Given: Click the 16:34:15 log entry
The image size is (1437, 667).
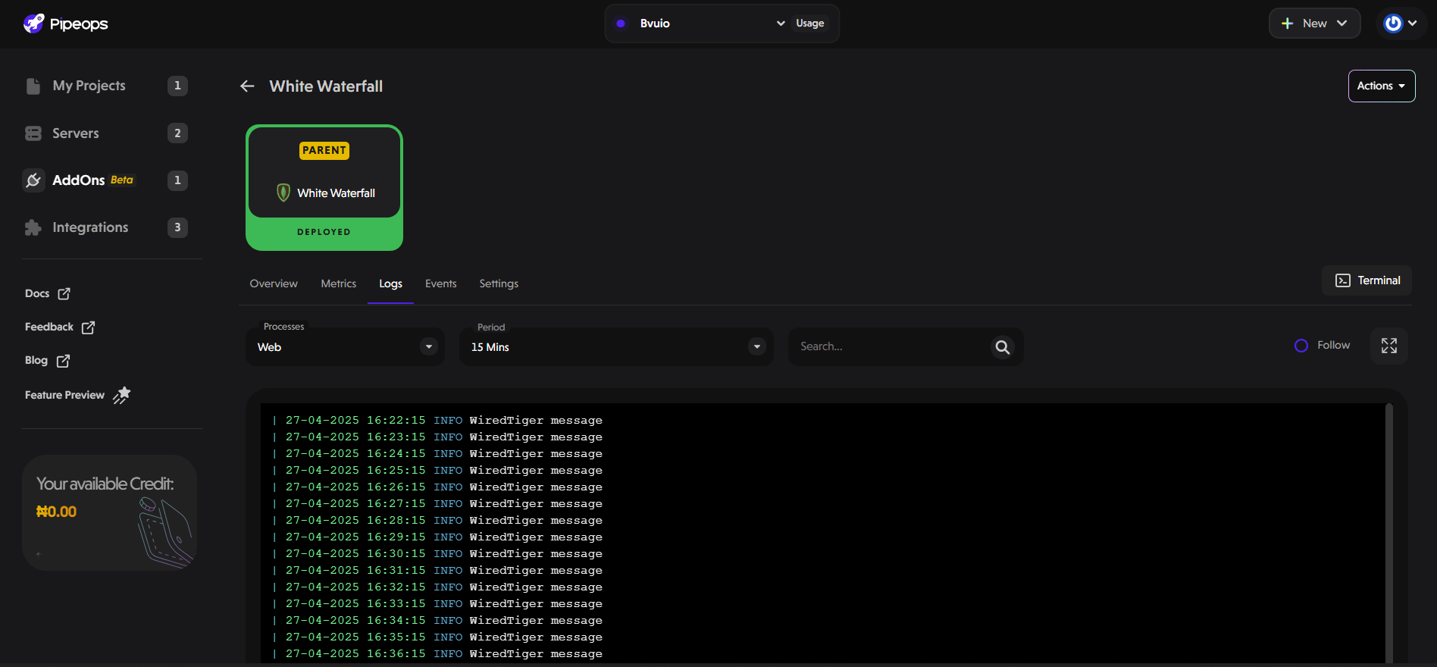Looking at the screenshot, I should [x=437, y=620].
